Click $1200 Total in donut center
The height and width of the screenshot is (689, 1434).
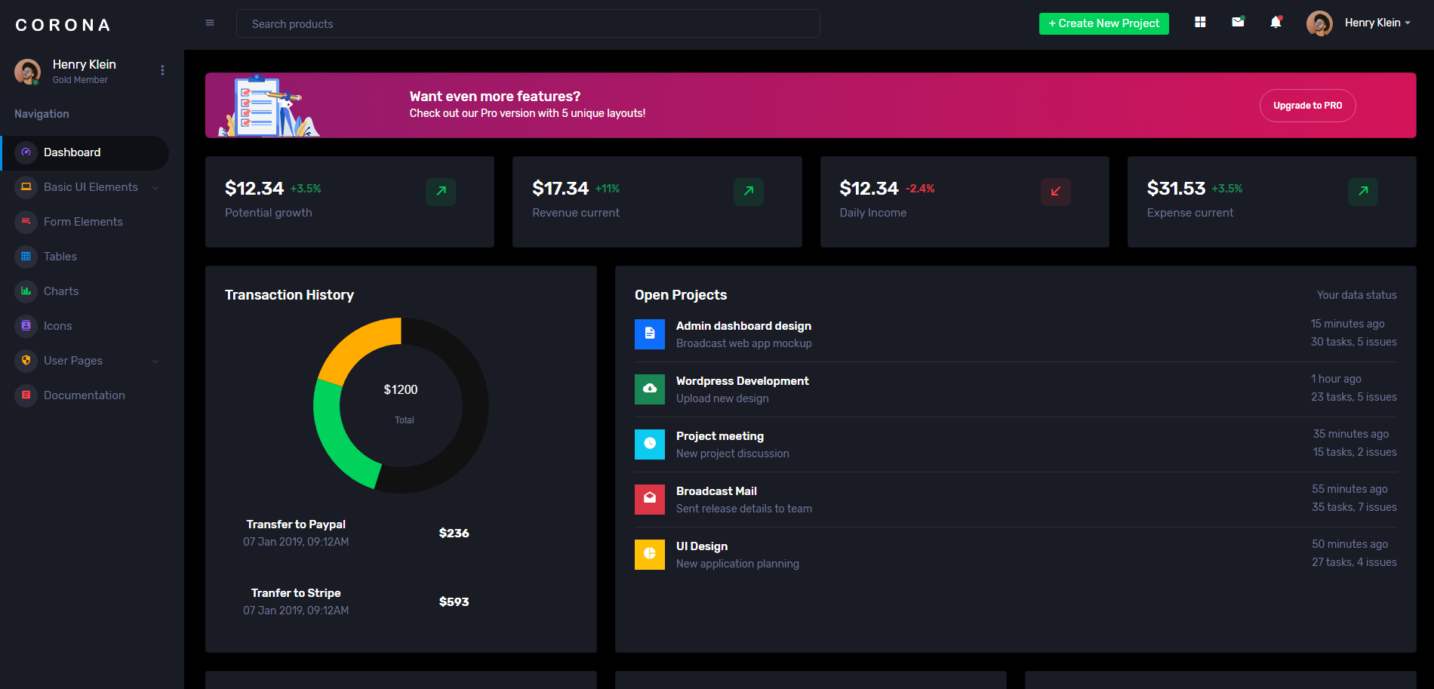coord(401,404)
